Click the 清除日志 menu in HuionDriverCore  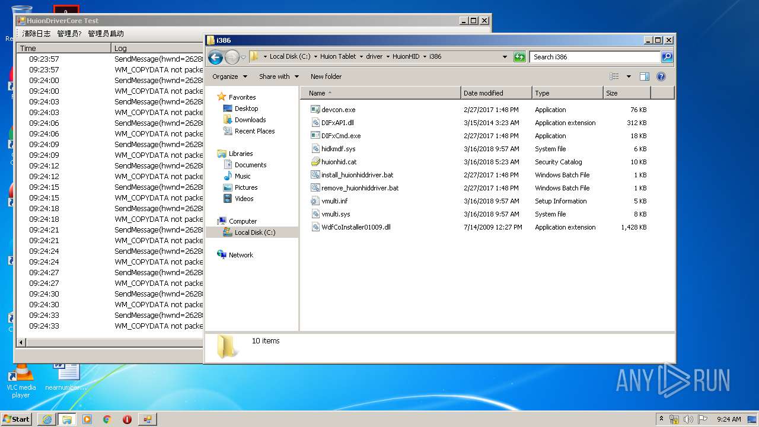coord(36,34)
